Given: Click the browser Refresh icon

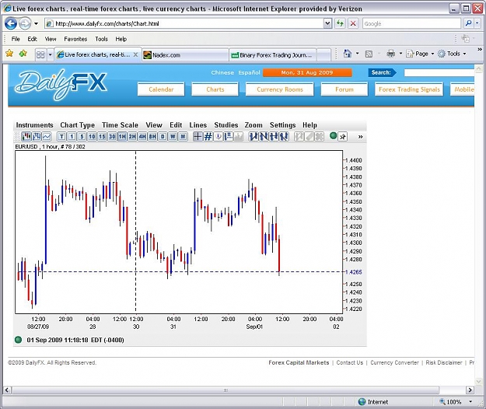Looking at the screenshot, I should [x=340, y=23].
